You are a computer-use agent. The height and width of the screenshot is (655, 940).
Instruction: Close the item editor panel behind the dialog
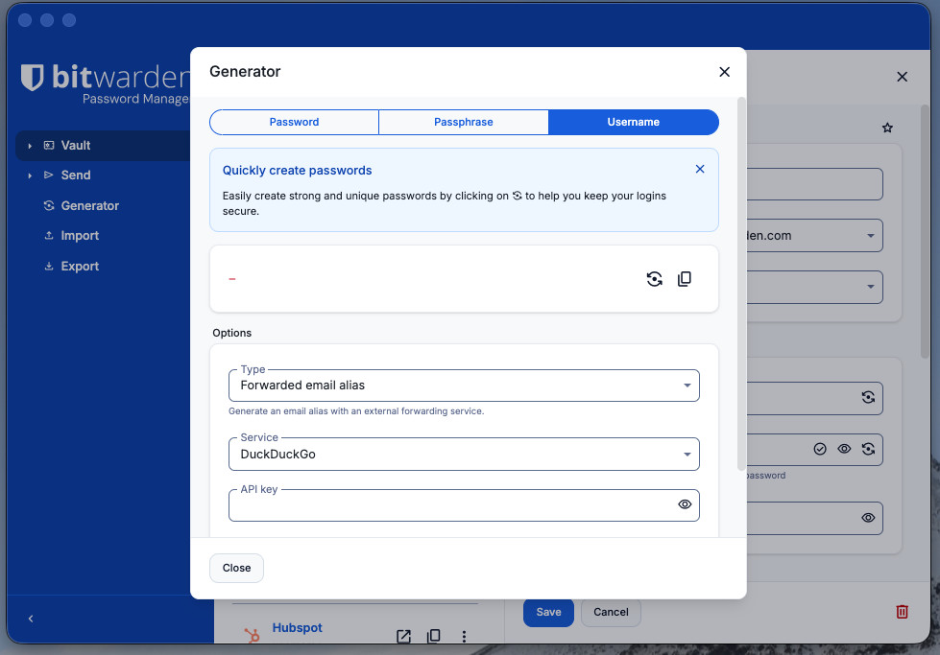coord(902,77)
